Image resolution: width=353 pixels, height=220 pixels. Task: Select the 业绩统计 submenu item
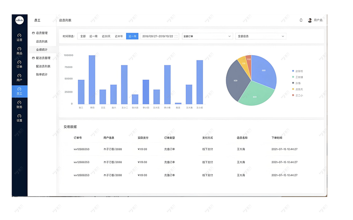click(x=41, y=49)
